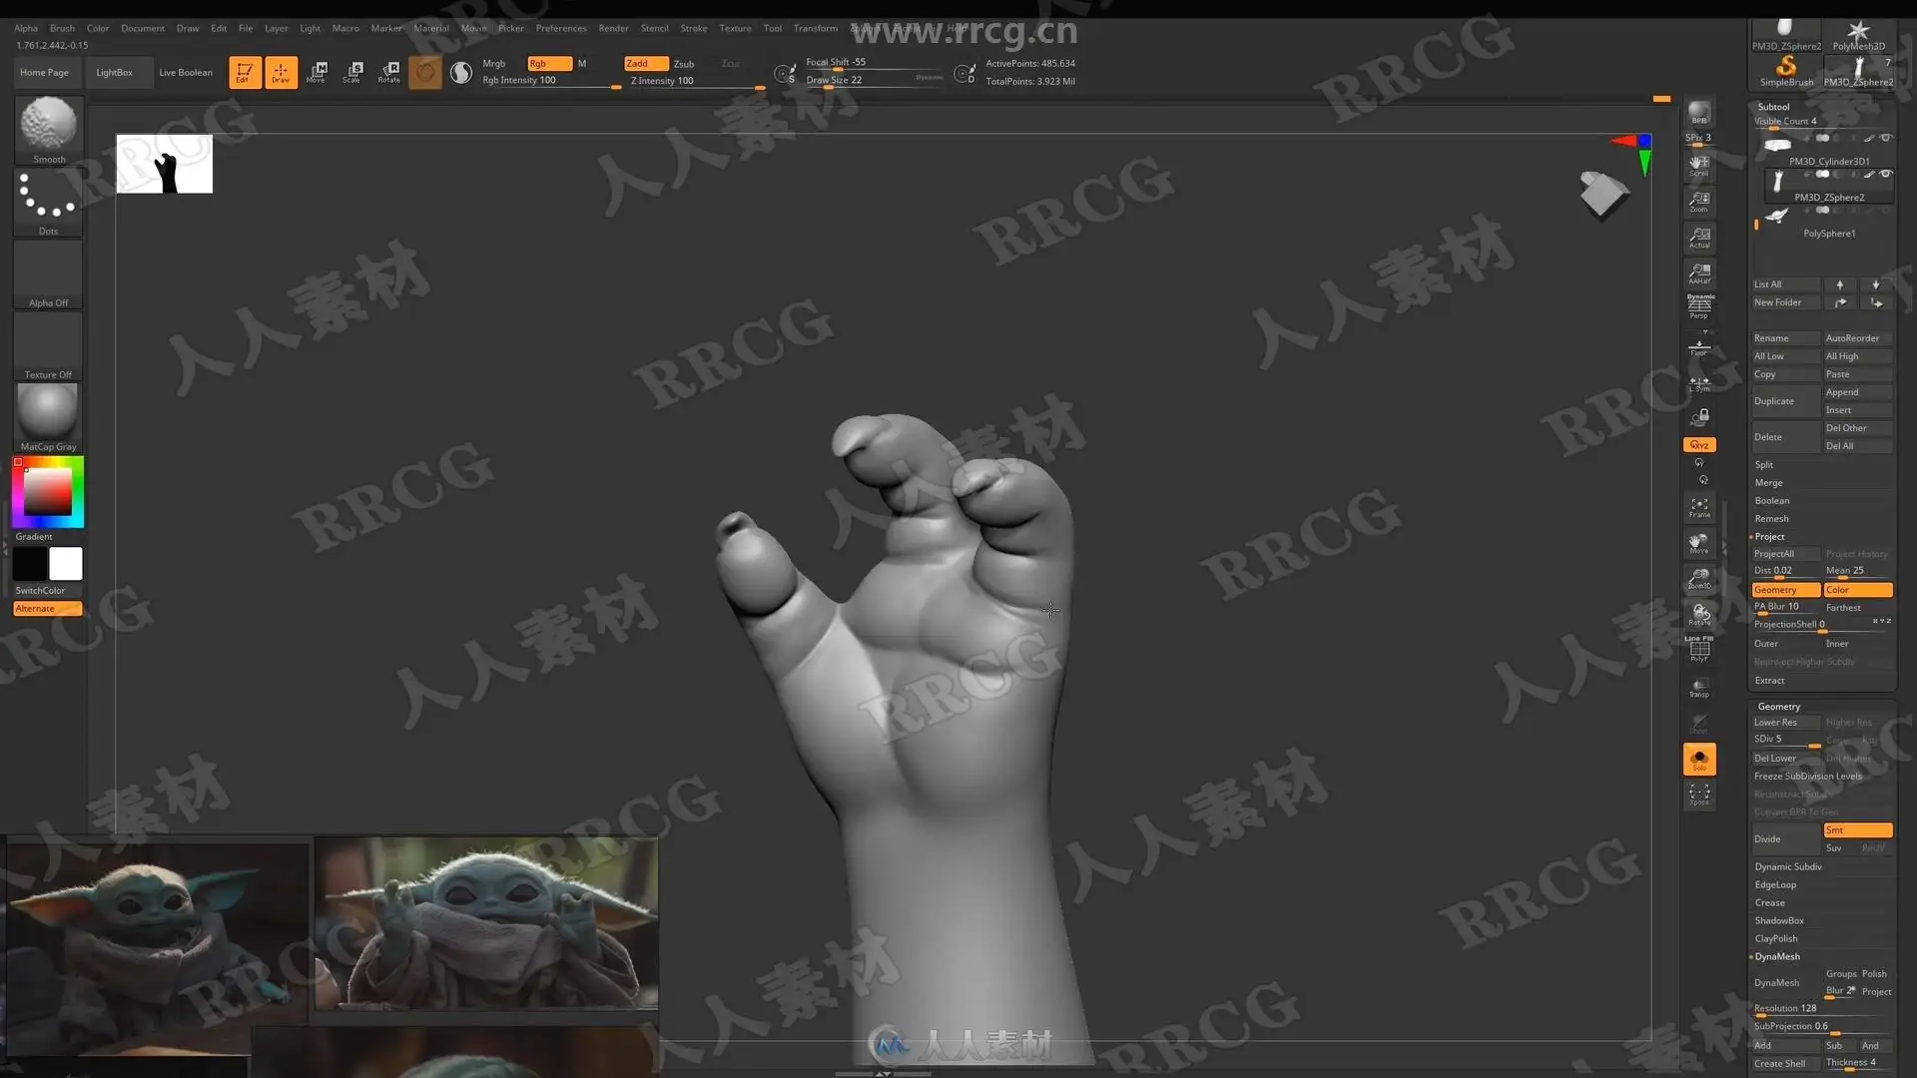Viewport: 1917px width, 1078px height.
Task: Click the Xpose icon
Action: coord(1699,795)
